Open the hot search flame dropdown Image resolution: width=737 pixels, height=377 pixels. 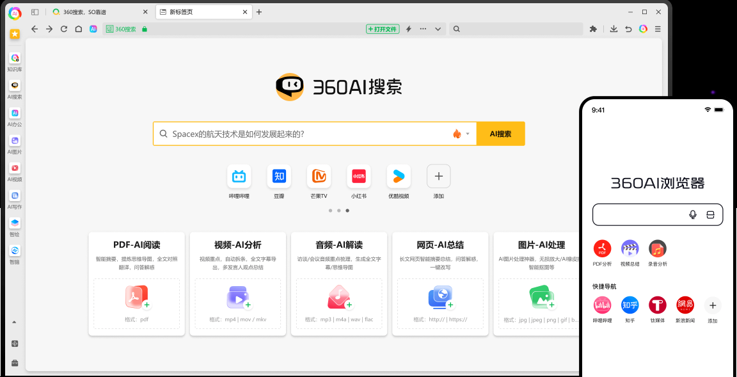pos(461,134)
